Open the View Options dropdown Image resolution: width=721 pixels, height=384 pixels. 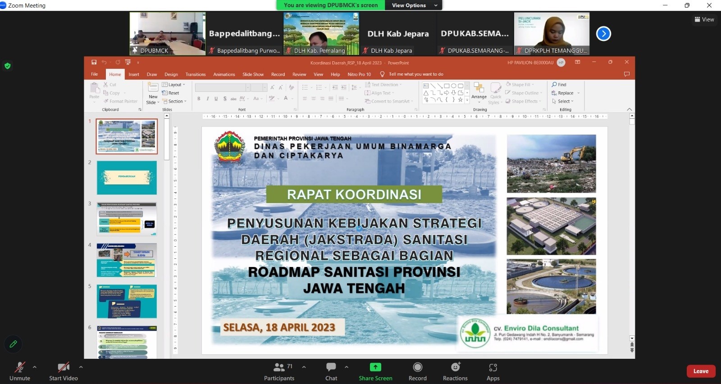(x=415, y=5)
